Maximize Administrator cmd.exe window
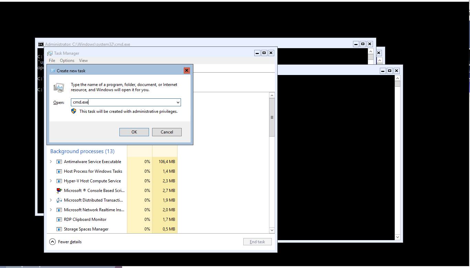470x268 pixels. tap(363, 44)
